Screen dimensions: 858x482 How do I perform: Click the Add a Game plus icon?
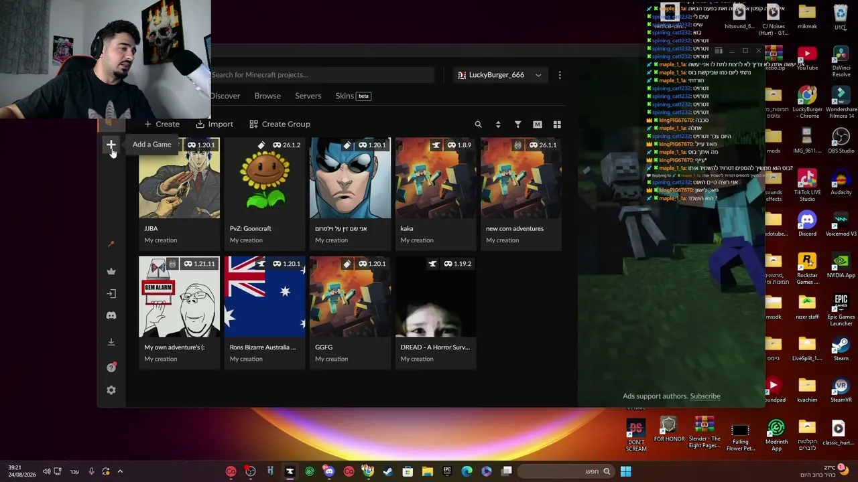[x=111, y=145]
